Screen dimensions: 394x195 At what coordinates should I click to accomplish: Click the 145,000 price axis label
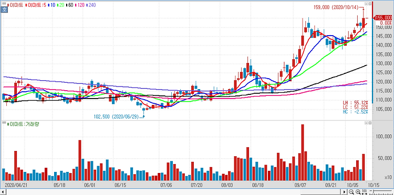point(384,36)
